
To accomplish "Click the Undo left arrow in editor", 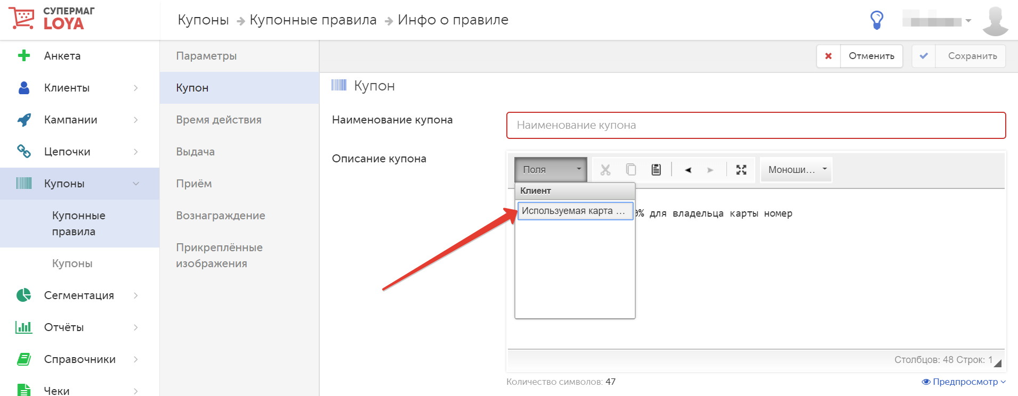I will [688, 170].
